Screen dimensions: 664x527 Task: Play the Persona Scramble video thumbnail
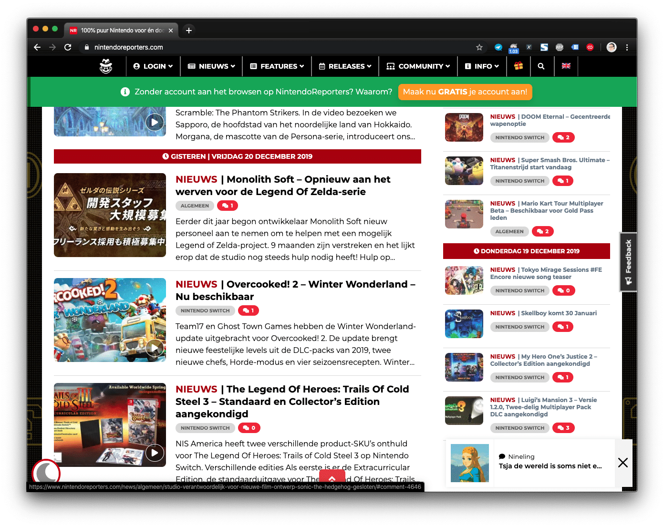[155, 122]
